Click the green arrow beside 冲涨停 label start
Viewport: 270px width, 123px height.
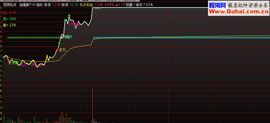click(65, 20)
